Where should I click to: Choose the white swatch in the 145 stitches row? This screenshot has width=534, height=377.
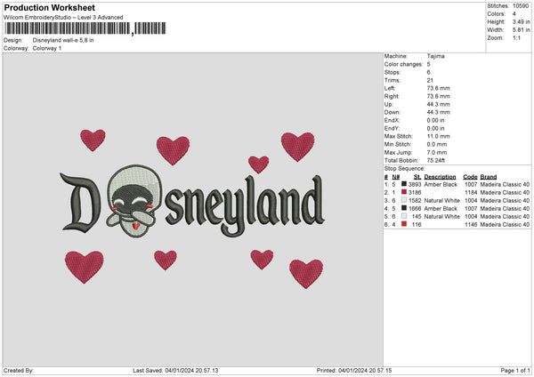tap(404, 216)
